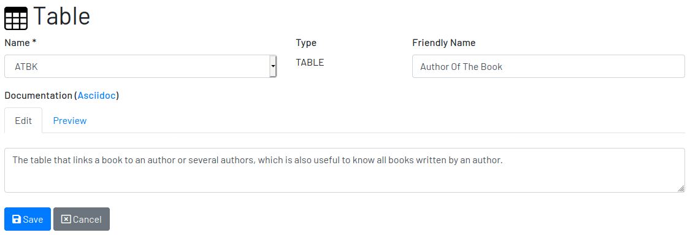
Task: Click the floppy disk icon on Save
Action: click(x=17, y=219)
